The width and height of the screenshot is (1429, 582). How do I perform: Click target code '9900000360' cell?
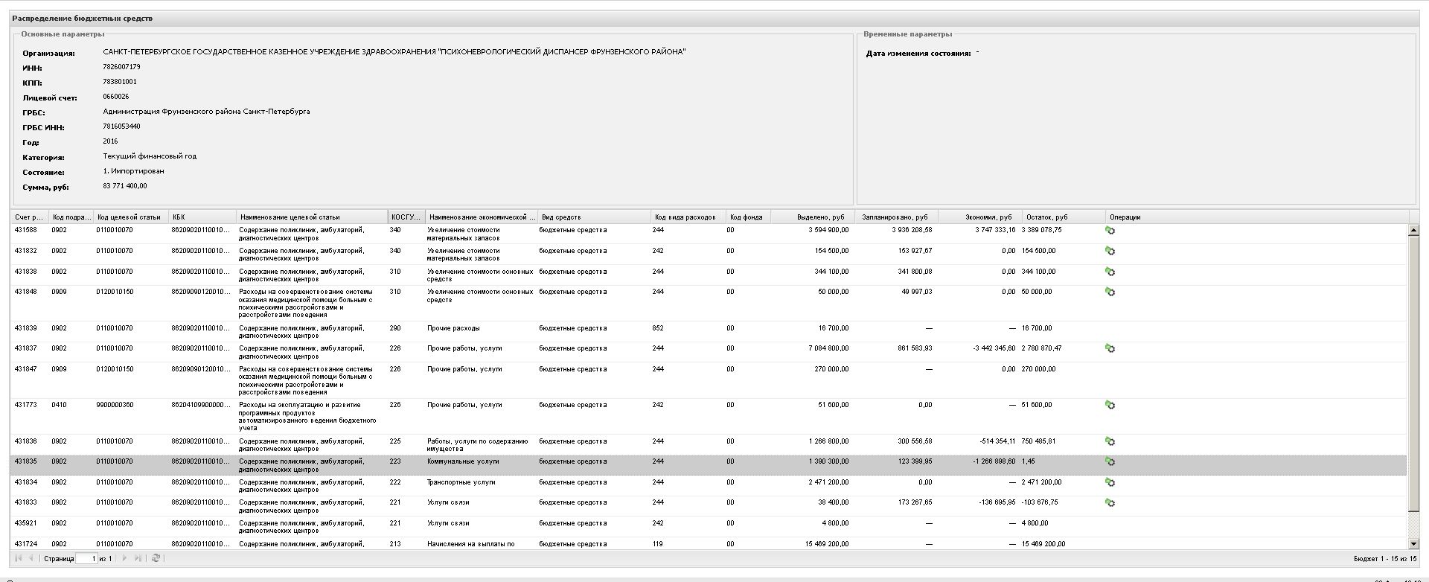[x=115, y=405]
